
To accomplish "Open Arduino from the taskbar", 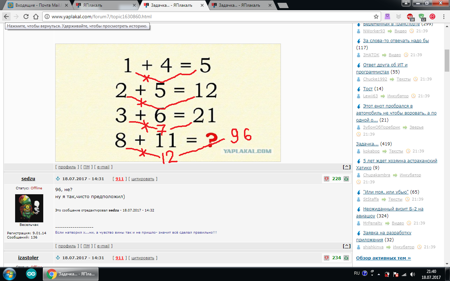I will pos(32,274).
